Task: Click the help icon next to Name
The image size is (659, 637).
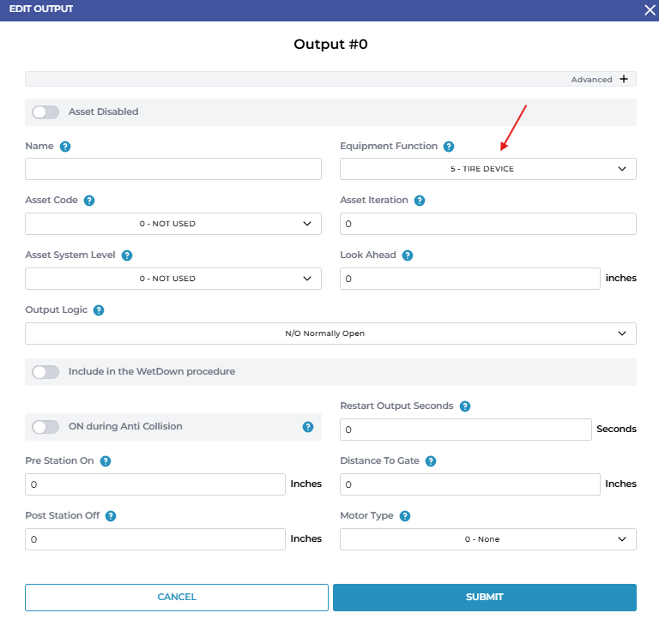Action: [x=65, y=147]
